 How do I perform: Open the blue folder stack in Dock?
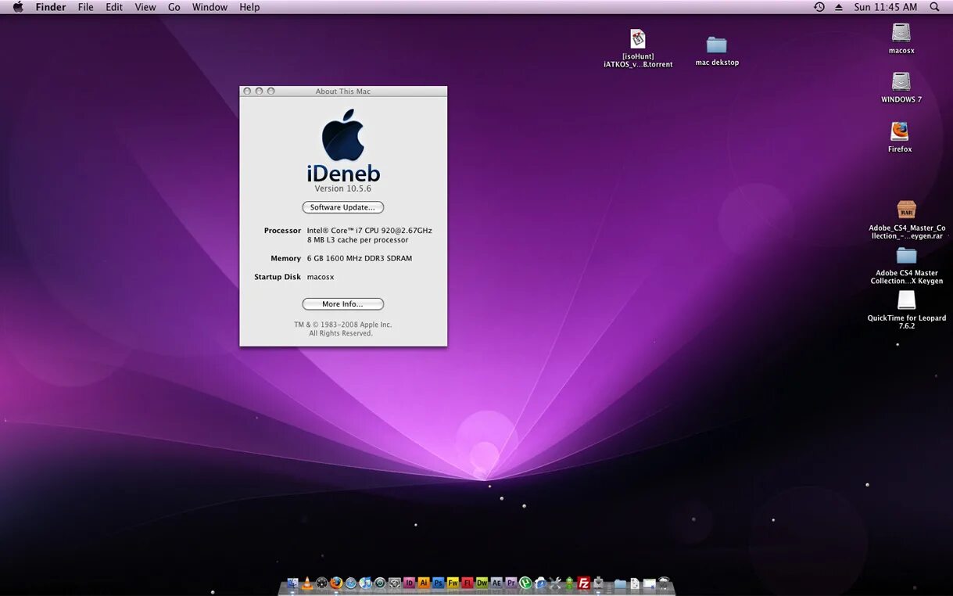click(620, 583)
